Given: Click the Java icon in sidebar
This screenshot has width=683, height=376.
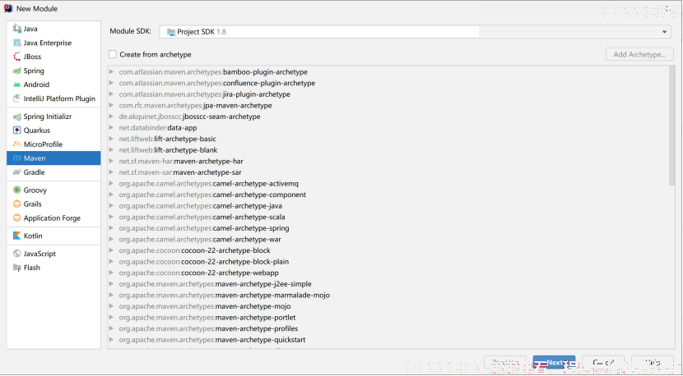Looking at the screenshot, I should coord(17,29).
